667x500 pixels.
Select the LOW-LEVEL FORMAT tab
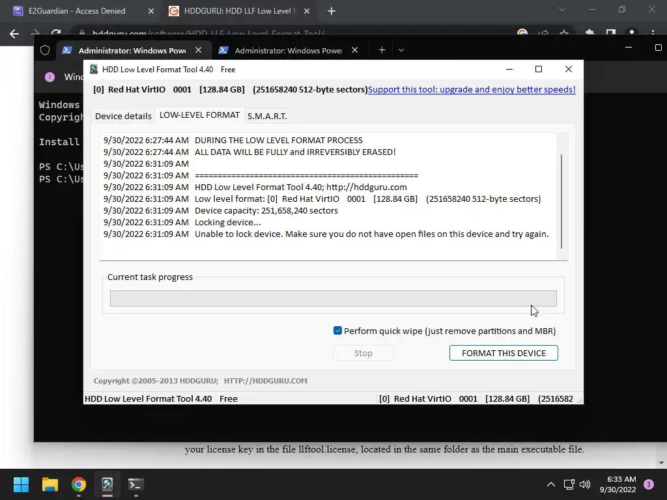199,115
